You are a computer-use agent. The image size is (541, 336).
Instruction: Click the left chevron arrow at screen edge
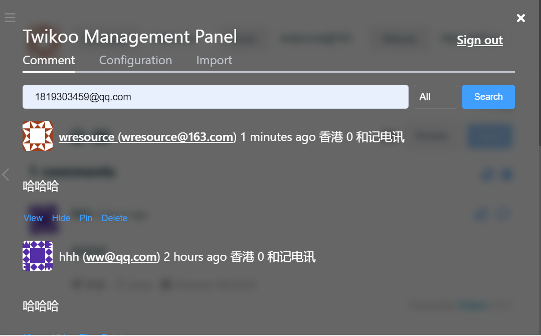click(x=6, y=175)
